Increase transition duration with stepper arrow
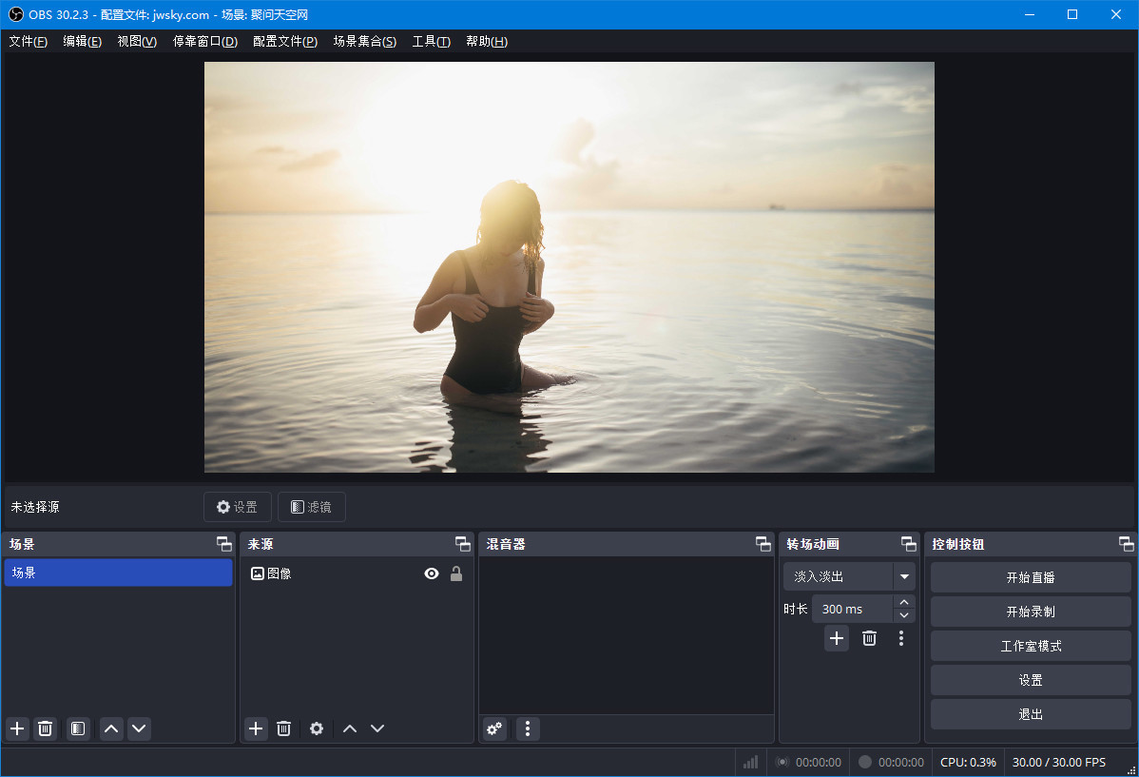This screenshot has height=777, width=1139. tap(902, 602)
